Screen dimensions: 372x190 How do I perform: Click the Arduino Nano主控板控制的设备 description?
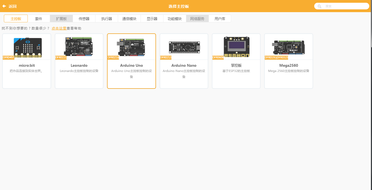(184, 74)
